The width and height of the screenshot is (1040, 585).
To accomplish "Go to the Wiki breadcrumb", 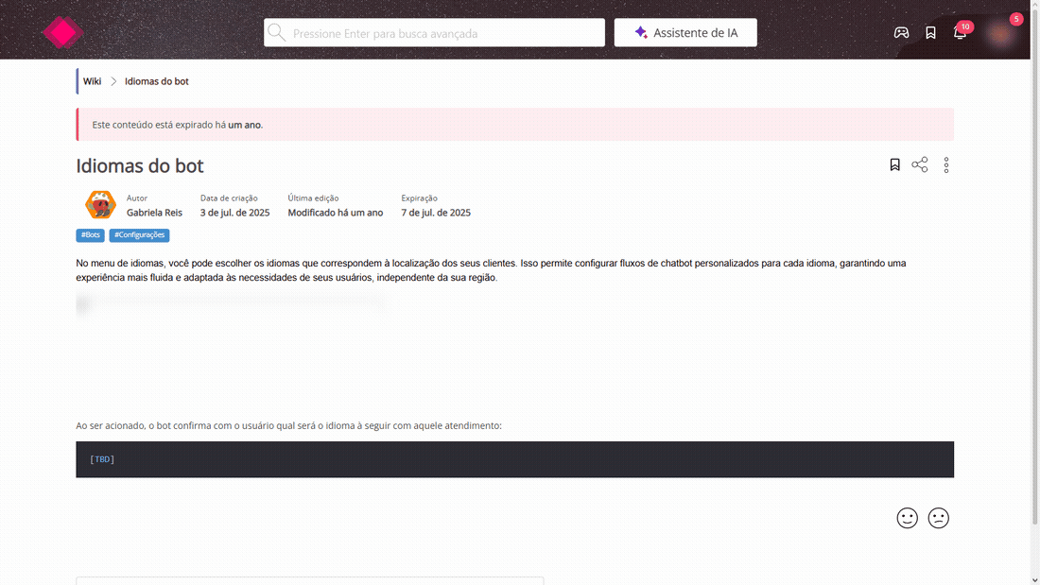I will [x=93, y=81].
